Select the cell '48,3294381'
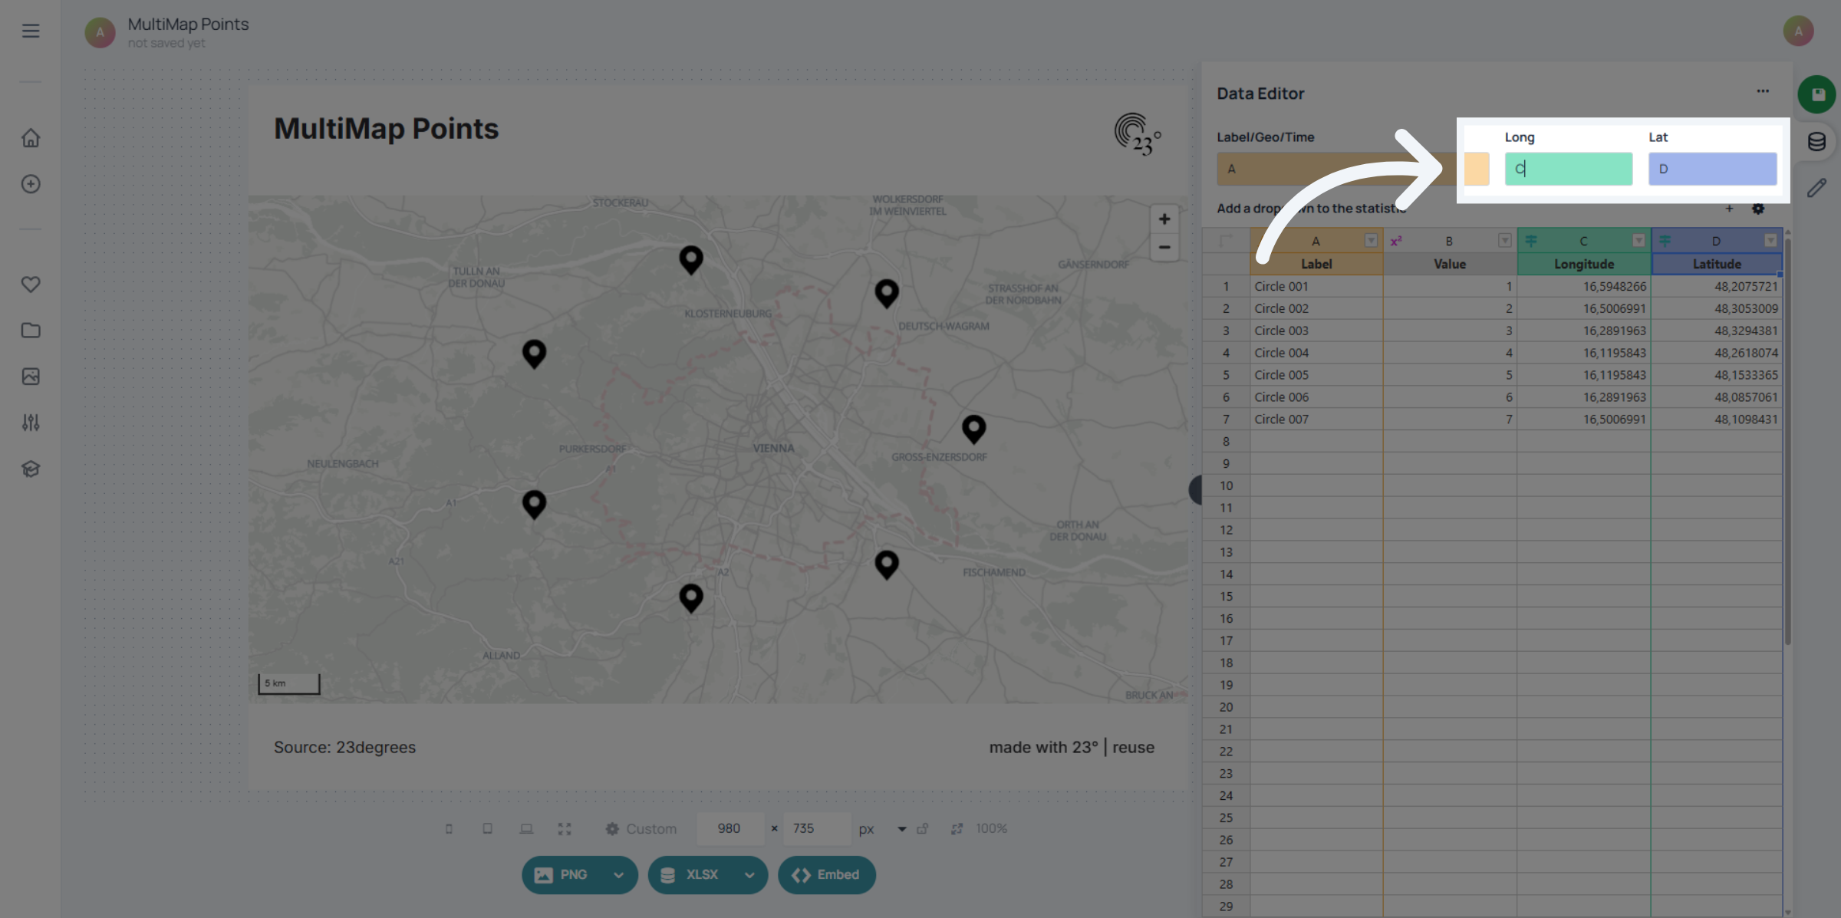Image resolution: width=1841 pixels, height=918 pixels. click(x=1717, y=331)
